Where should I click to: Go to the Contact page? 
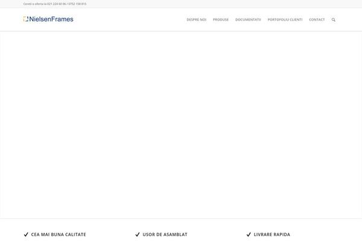317,20
